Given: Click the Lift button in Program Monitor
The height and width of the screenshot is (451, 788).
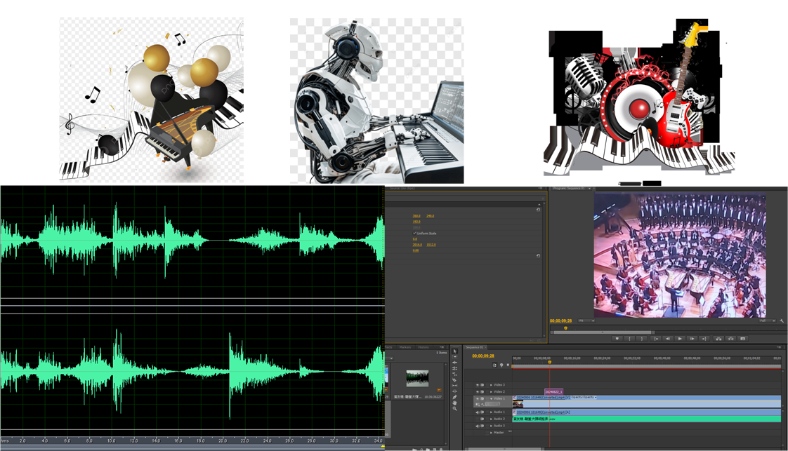Looking at the screenshot, I should (x=718, y=339).
